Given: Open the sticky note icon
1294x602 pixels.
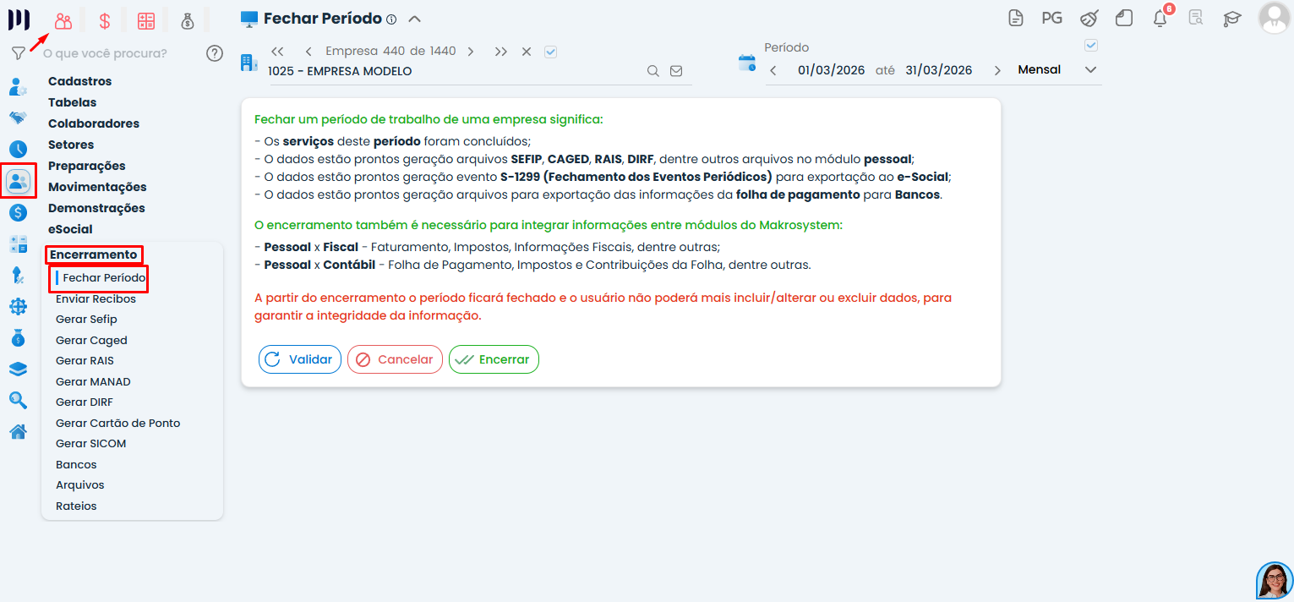Looking at the screenshot, I should [1124, 18].
